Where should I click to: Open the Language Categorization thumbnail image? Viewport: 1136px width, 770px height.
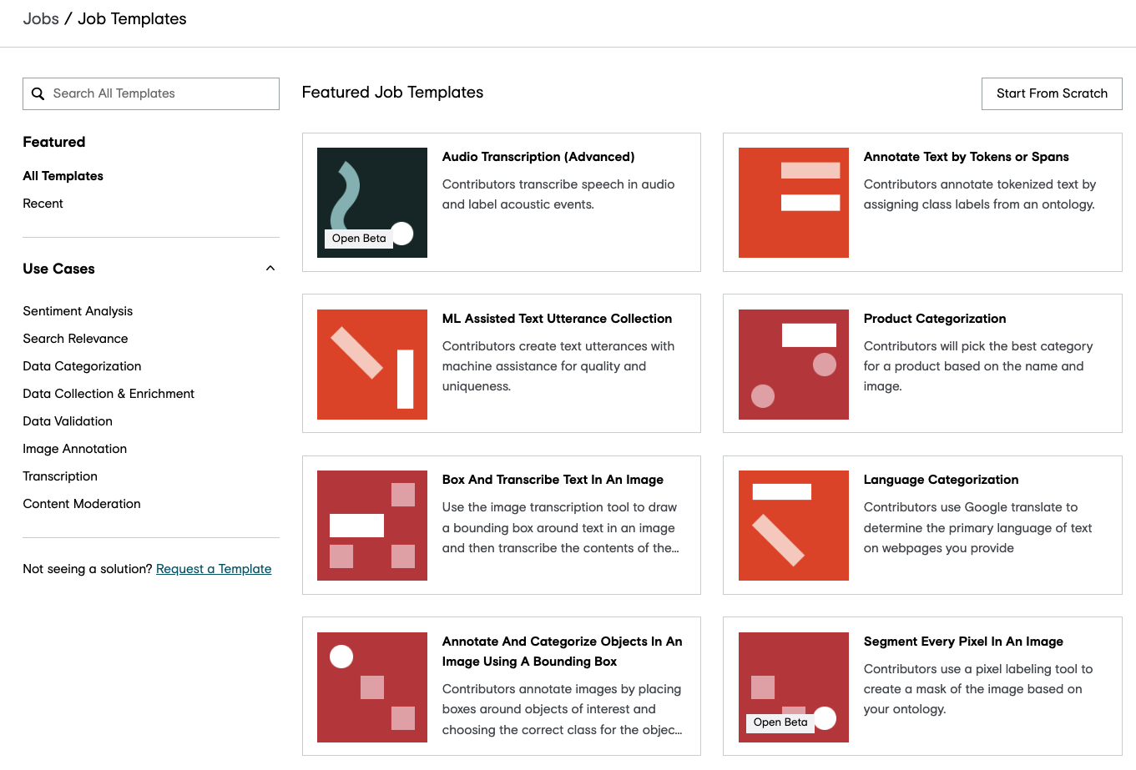click(x=794, y=526)
